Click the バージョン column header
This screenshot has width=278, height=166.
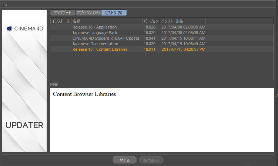(151, 21)
